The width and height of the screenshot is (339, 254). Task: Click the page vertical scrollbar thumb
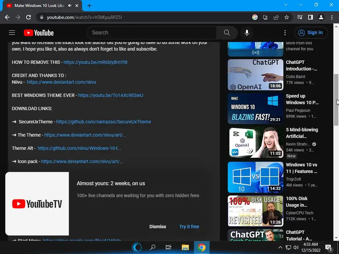336,100
